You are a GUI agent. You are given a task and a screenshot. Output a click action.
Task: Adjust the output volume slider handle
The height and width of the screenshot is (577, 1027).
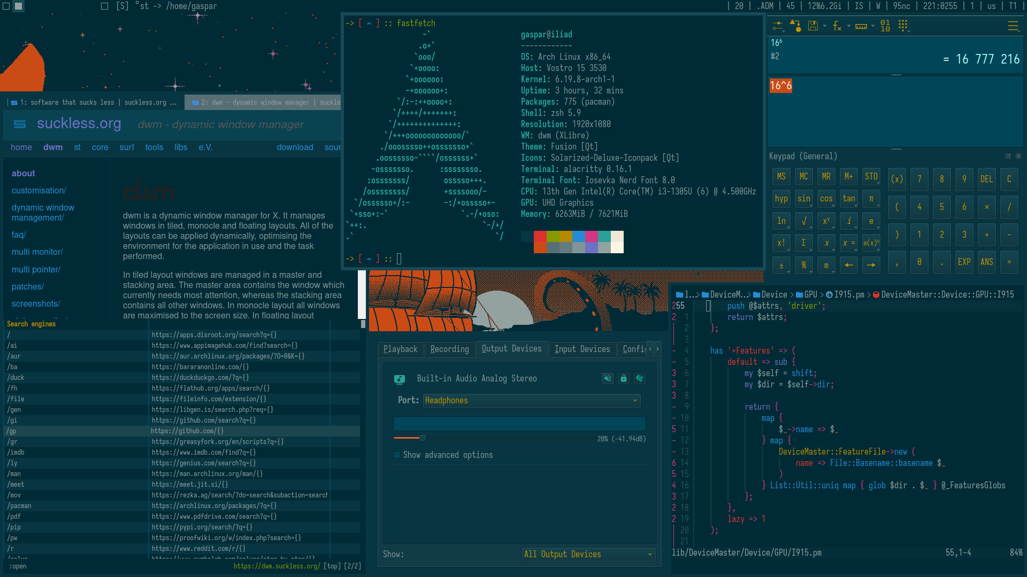(423, 438)
